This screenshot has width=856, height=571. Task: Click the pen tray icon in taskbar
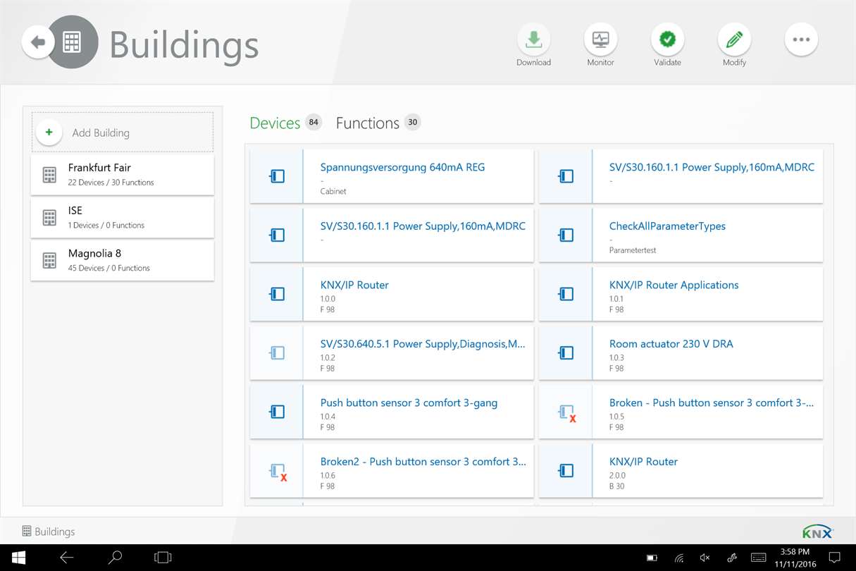pos(732,558)
